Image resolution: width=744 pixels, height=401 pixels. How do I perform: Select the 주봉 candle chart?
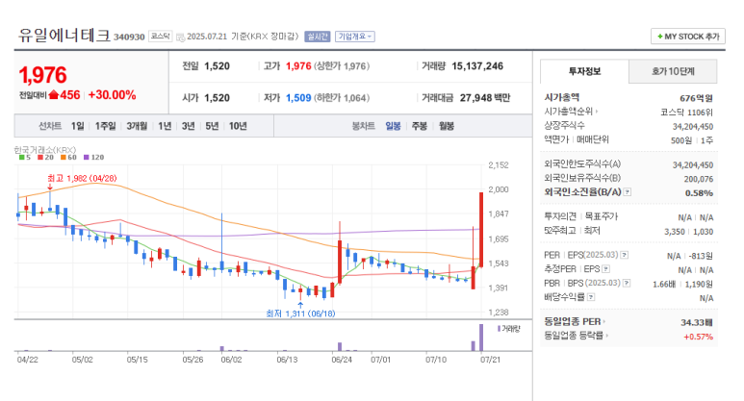pos(420,126)
